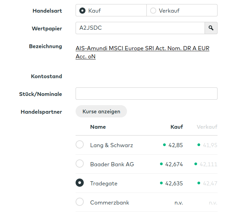Click green dot beside Baader's 42,674
The width and height of the screenshot is (240, 212).
[x=161, y=164]
